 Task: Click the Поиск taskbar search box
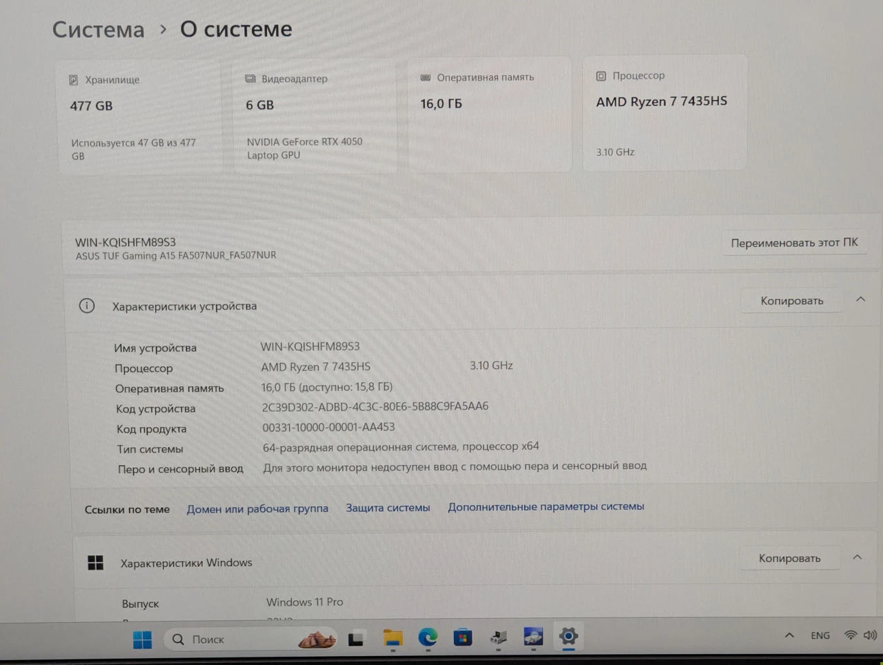click(251, 639)
